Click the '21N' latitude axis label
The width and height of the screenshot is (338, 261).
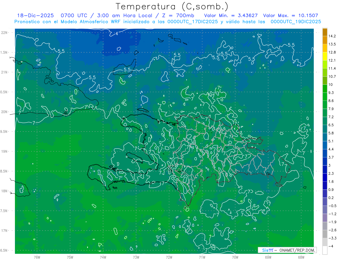pos(4,72)
